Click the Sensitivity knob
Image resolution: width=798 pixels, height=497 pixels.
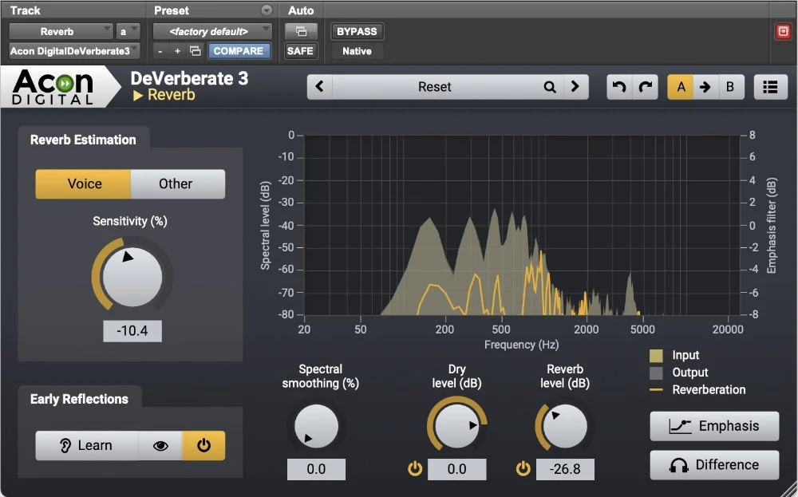click(x=132, y=278)
